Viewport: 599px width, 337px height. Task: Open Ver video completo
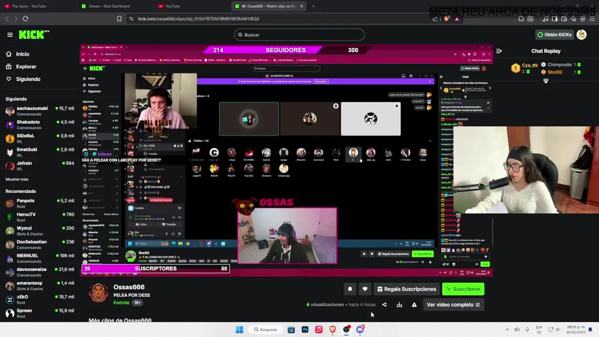pyautogui.click(x=453, y=305)
